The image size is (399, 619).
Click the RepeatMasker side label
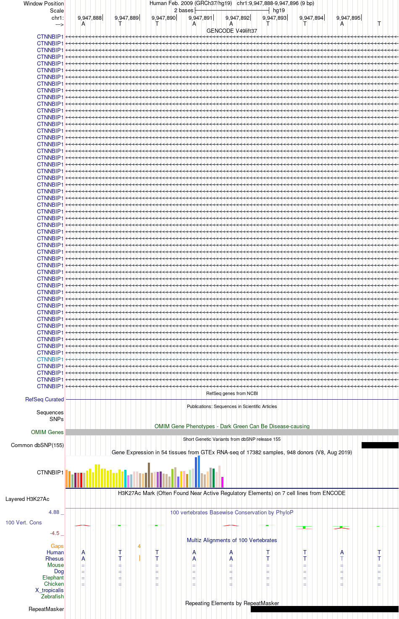click(46, 609)
